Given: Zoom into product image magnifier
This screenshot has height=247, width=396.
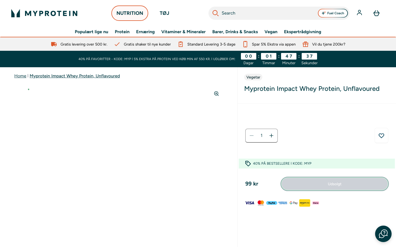Looking at the screenshot, I should [x=216, y=94].
